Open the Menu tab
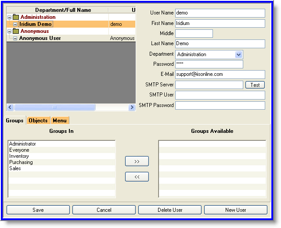Viewport: 281px width, 228px height. 60,121
